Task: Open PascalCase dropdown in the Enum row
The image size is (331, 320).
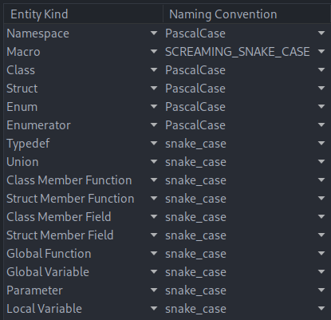Action: click(x=246, y=107)
